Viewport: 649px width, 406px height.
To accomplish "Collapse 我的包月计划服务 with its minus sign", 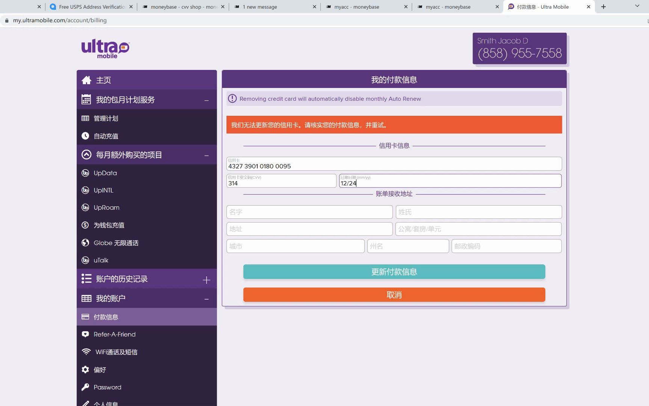I will (207, 100).
